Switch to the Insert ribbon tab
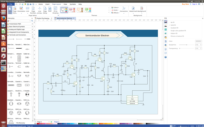The width and height of the screenshot is (204, 127). (x=47, y=4)
